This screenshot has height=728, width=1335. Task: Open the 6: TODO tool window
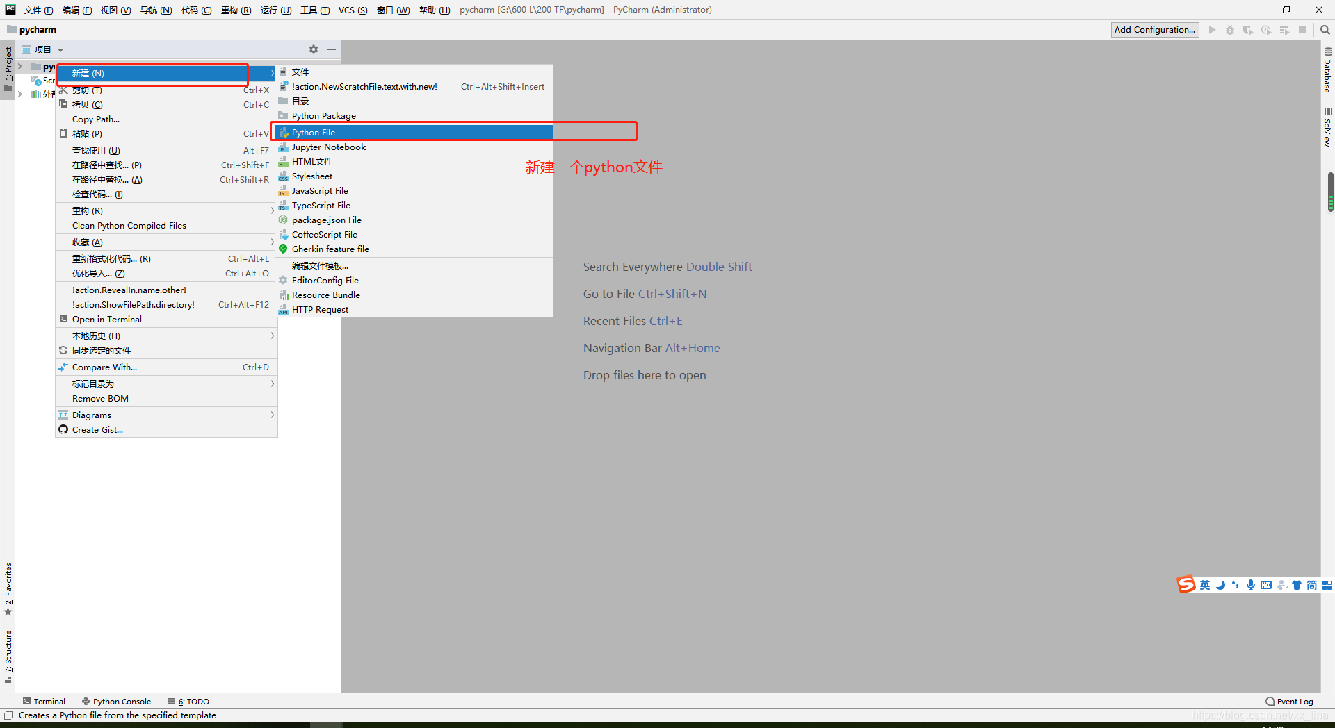click(188, 702)
